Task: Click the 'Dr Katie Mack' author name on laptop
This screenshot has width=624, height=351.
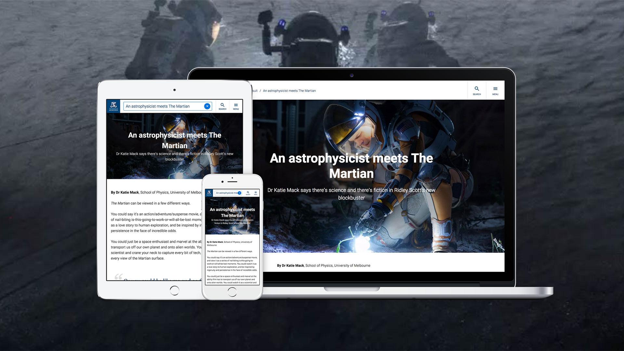Action: tap(292, 266)
